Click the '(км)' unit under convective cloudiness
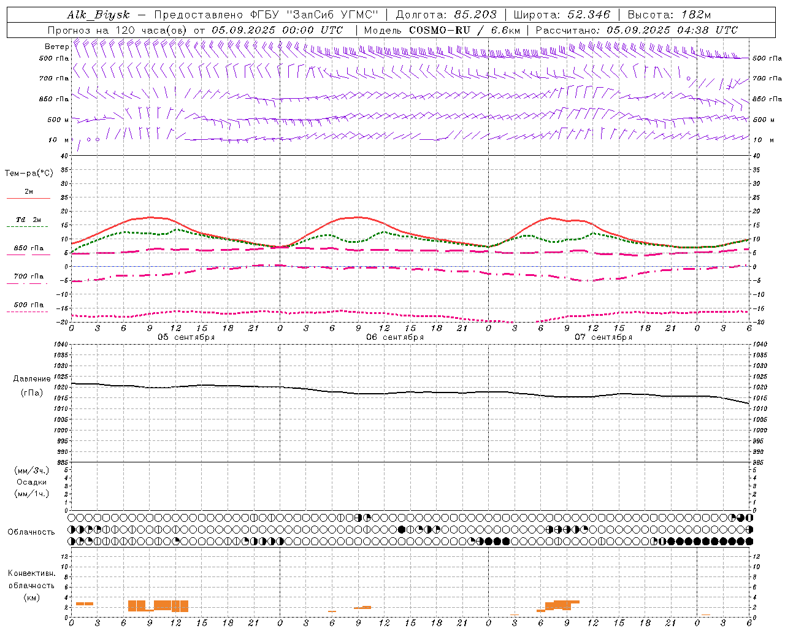 [x=32, y=597]
